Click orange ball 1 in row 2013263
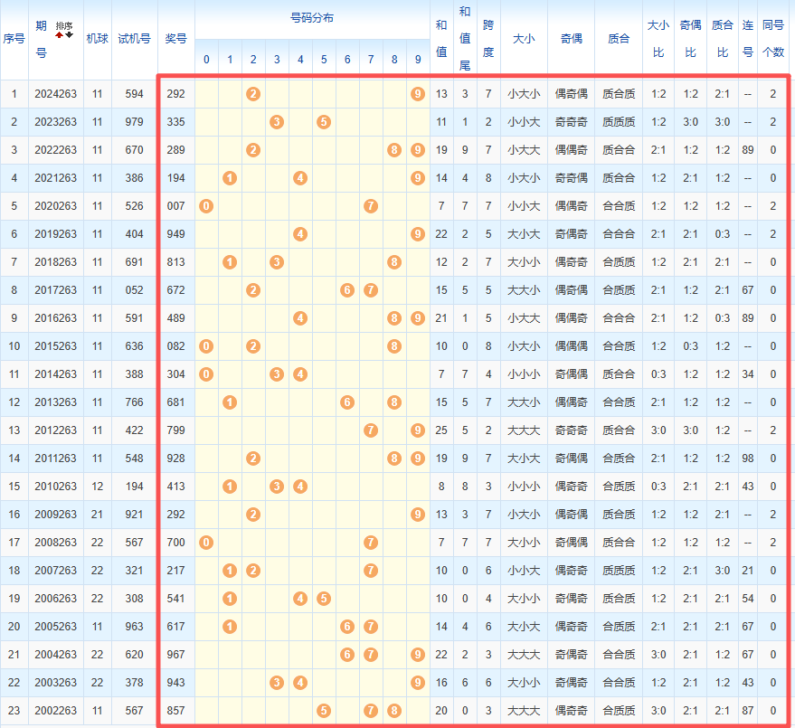The image size is (795, 728). (x=230, y=402)
